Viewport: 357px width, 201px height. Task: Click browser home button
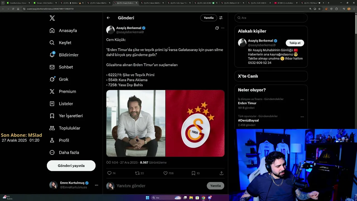[18, 9]
